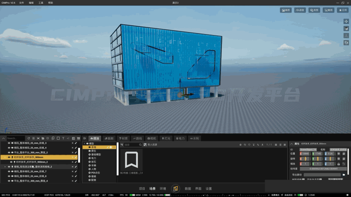Click refresh icon in scene tree toolbar
The height and width of the screenshot is (197, 351).
click(x=29, y=138)
